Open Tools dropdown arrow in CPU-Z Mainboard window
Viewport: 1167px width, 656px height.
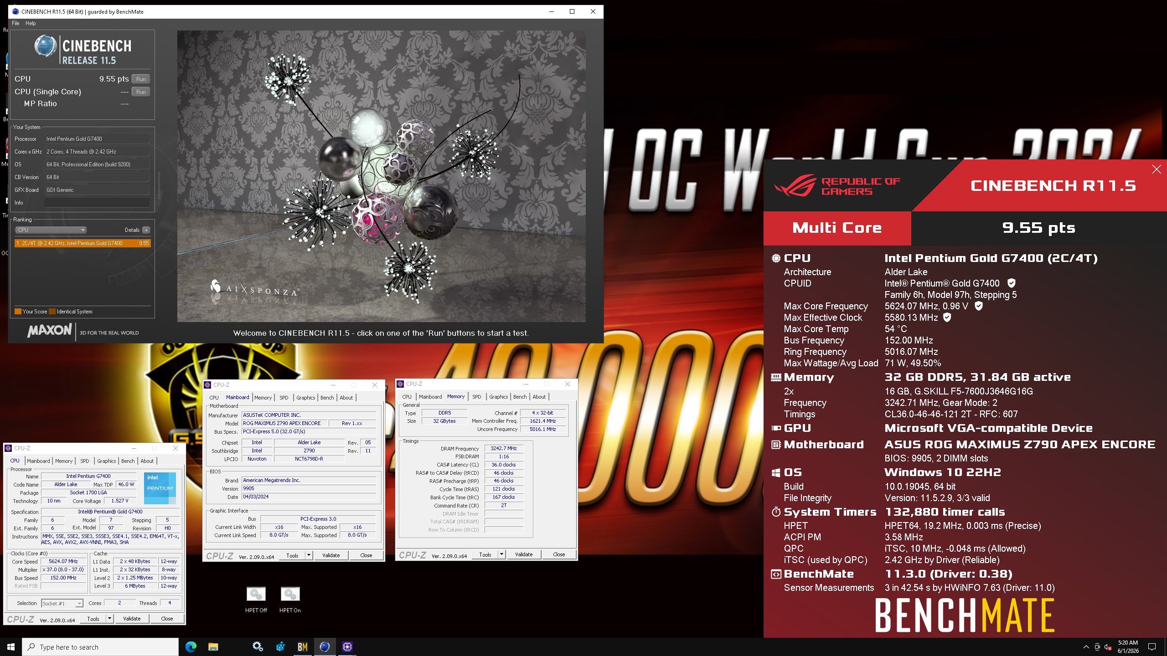click(309, 555)
